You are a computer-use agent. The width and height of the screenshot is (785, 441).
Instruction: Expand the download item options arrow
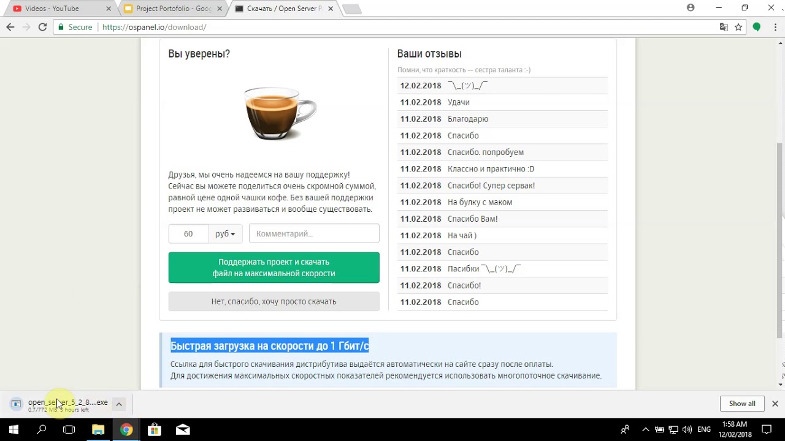(x=119, y=404)
